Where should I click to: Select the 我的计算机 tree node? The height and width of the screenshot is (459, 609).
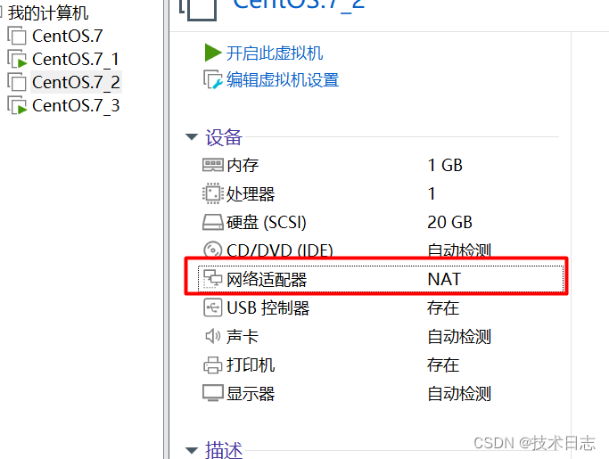coord(48,12)
